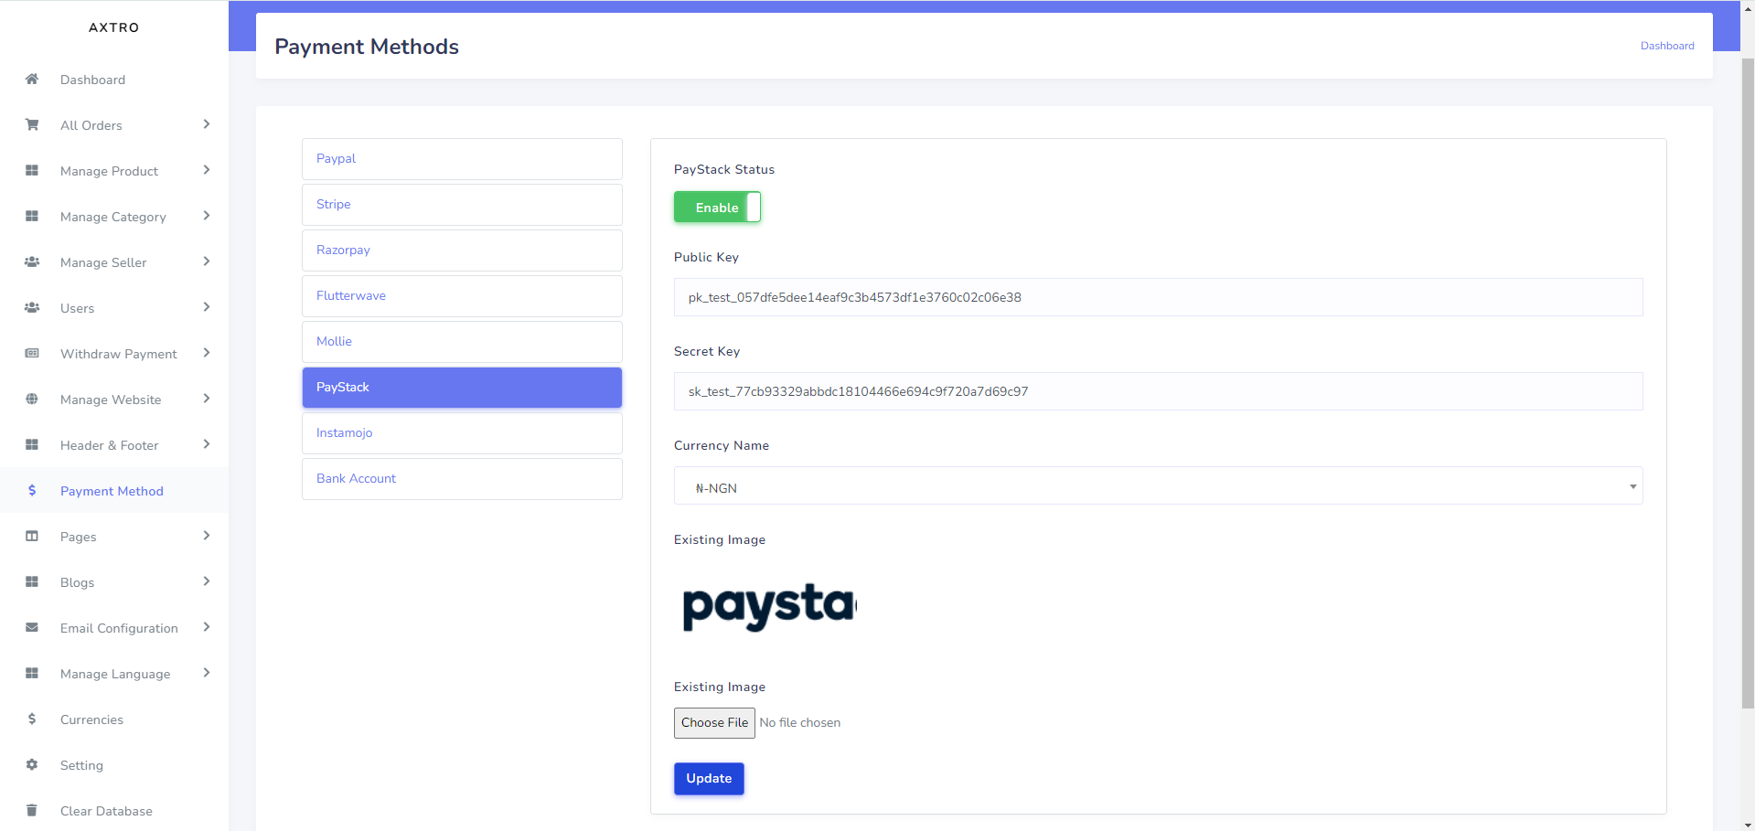Click the Clear Database trash icon
Image resolution: width=1755 pixels, height=831 pixels.
[32, 811]
